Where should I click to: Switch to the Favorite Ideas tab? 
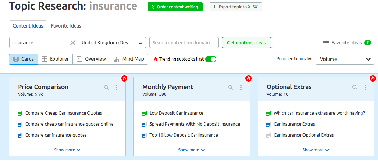(66, 26)
